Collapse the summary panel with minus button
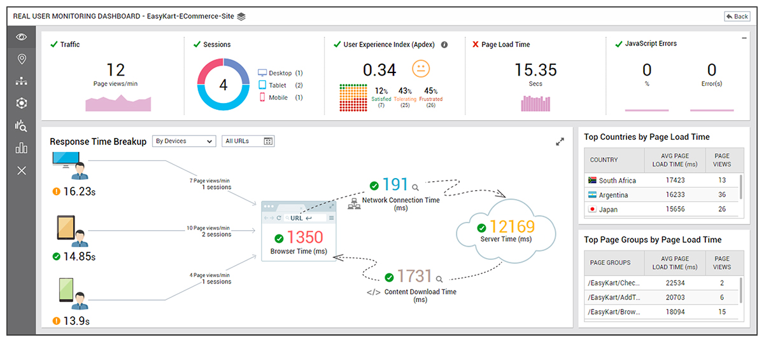 click(x=744, y=38)
